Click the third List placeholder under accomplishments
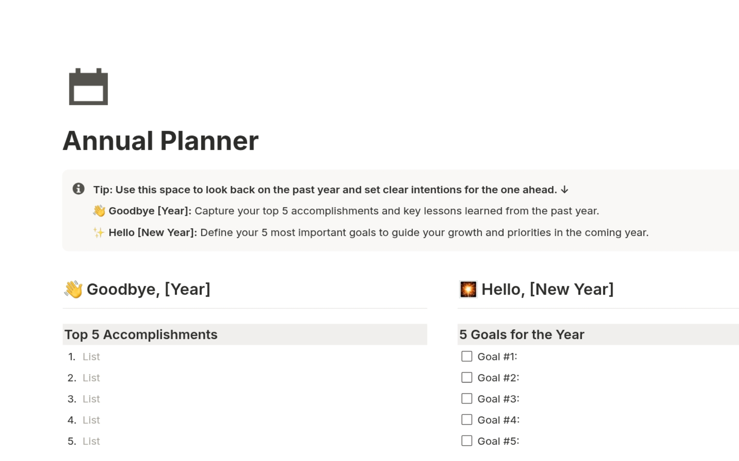 coord(91,399)
